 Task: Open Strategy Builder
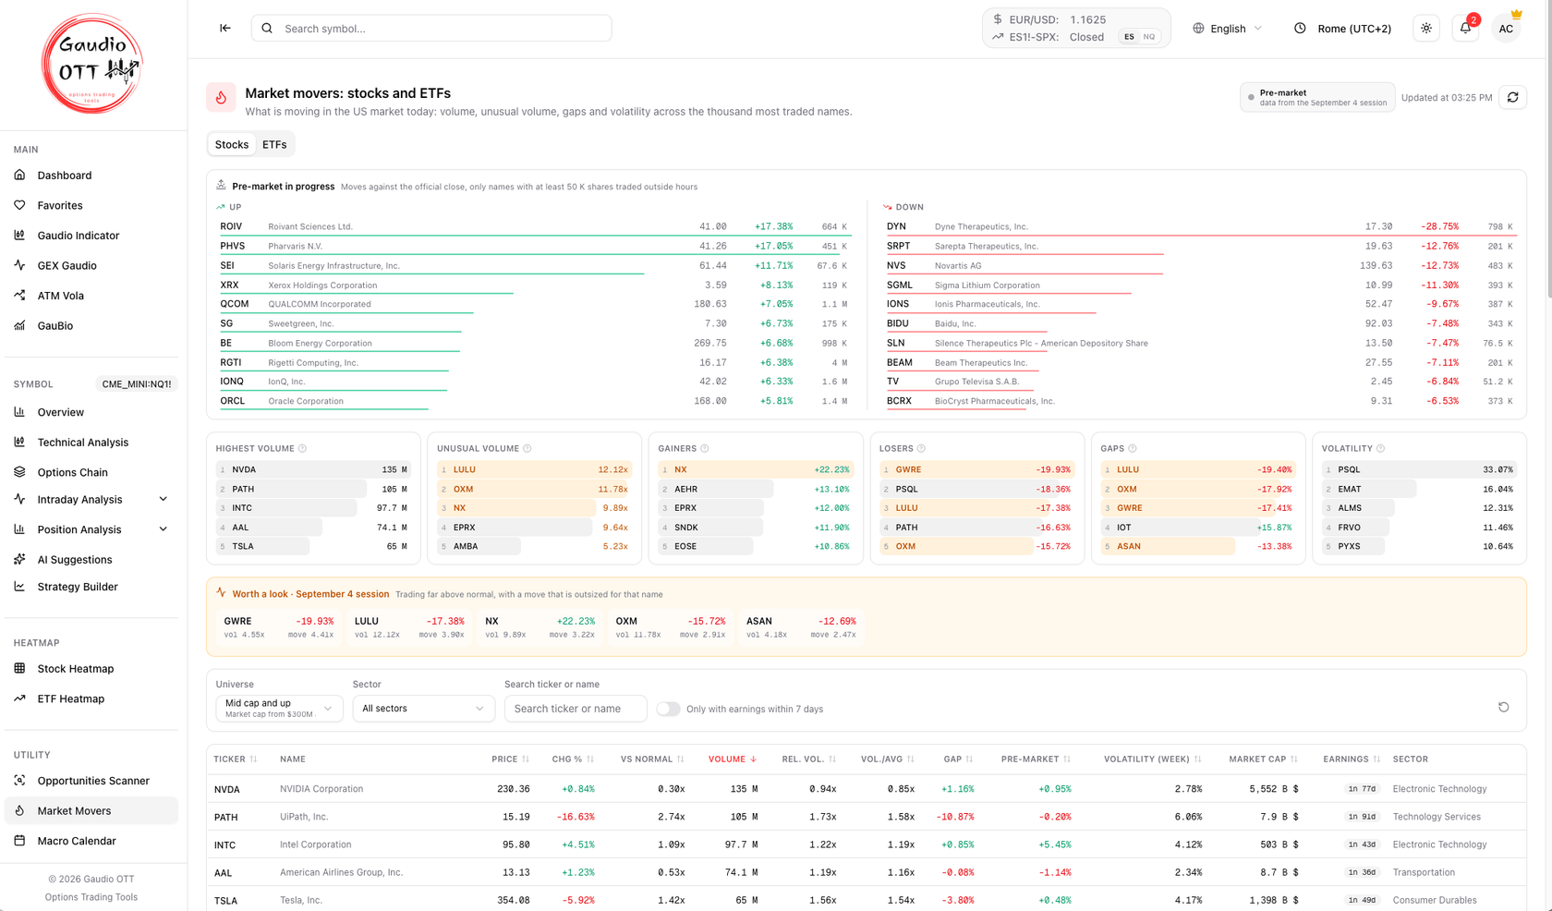coord(91,587)
